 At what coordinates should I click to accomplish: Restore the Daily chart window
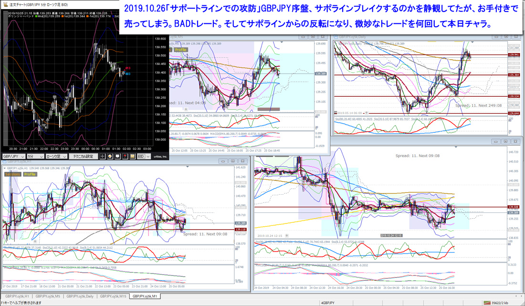tap(506, 37)
